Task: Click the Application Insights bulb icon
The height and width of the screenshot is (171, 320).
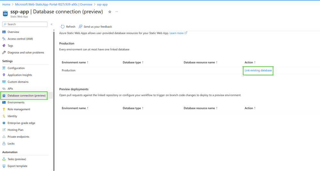Action: 4,75
